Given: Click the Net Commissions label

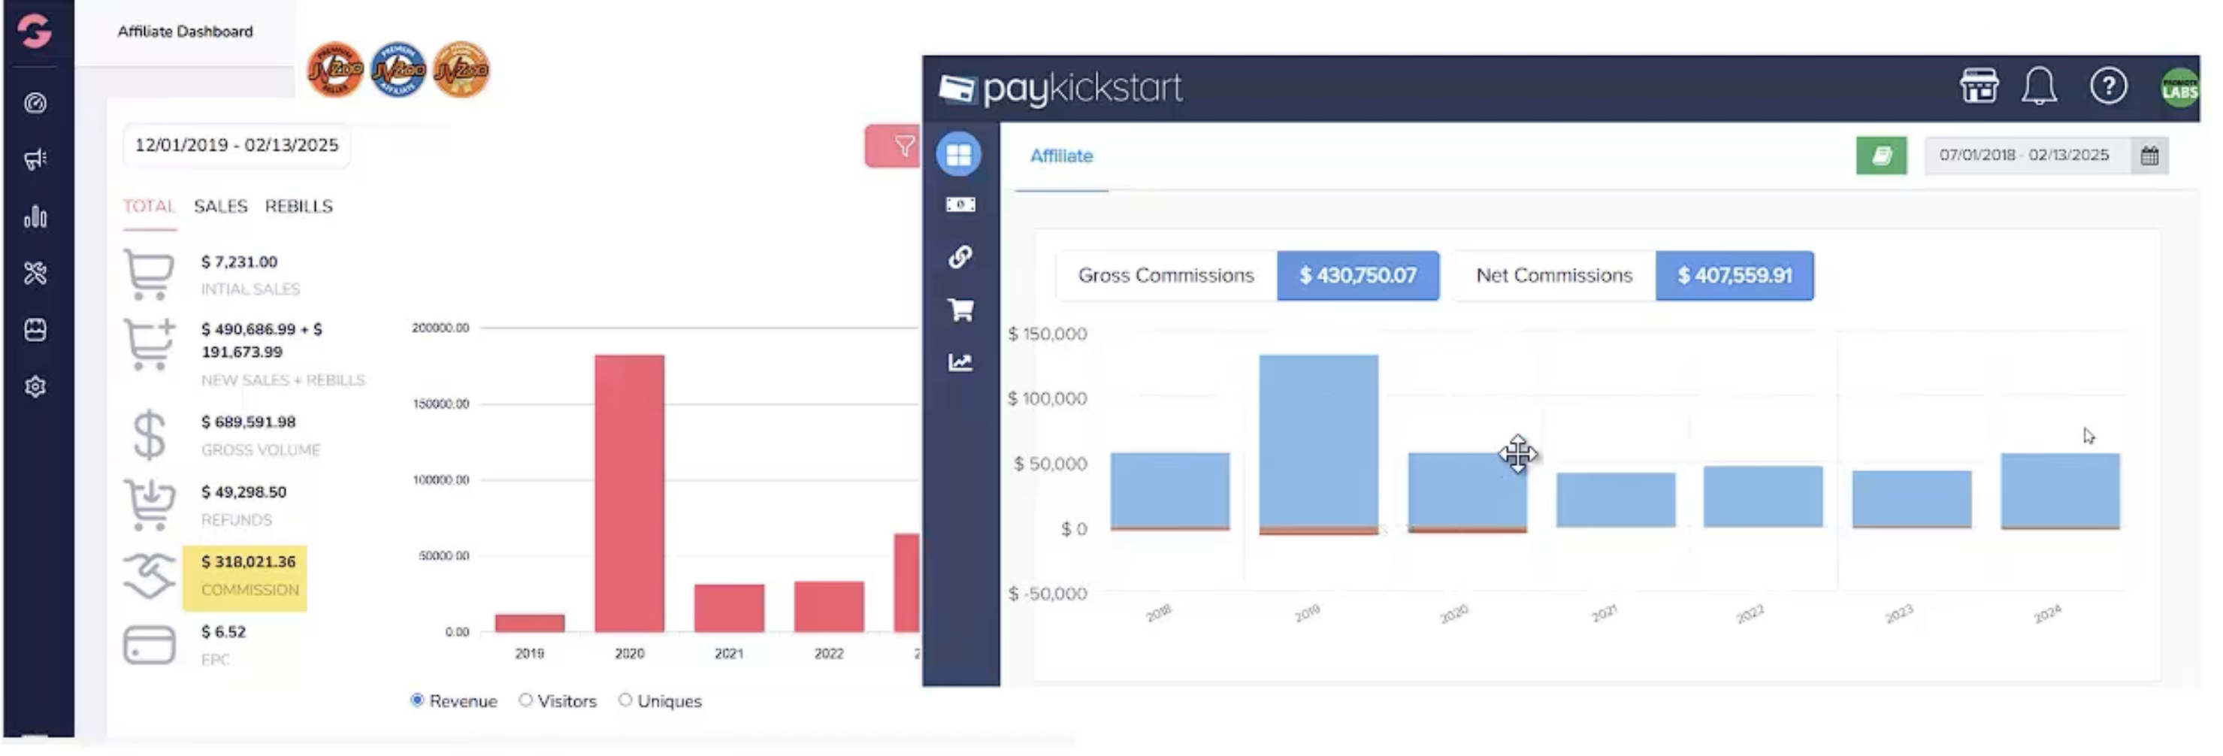Looking at the screenshot, I should pos(1554,275).
